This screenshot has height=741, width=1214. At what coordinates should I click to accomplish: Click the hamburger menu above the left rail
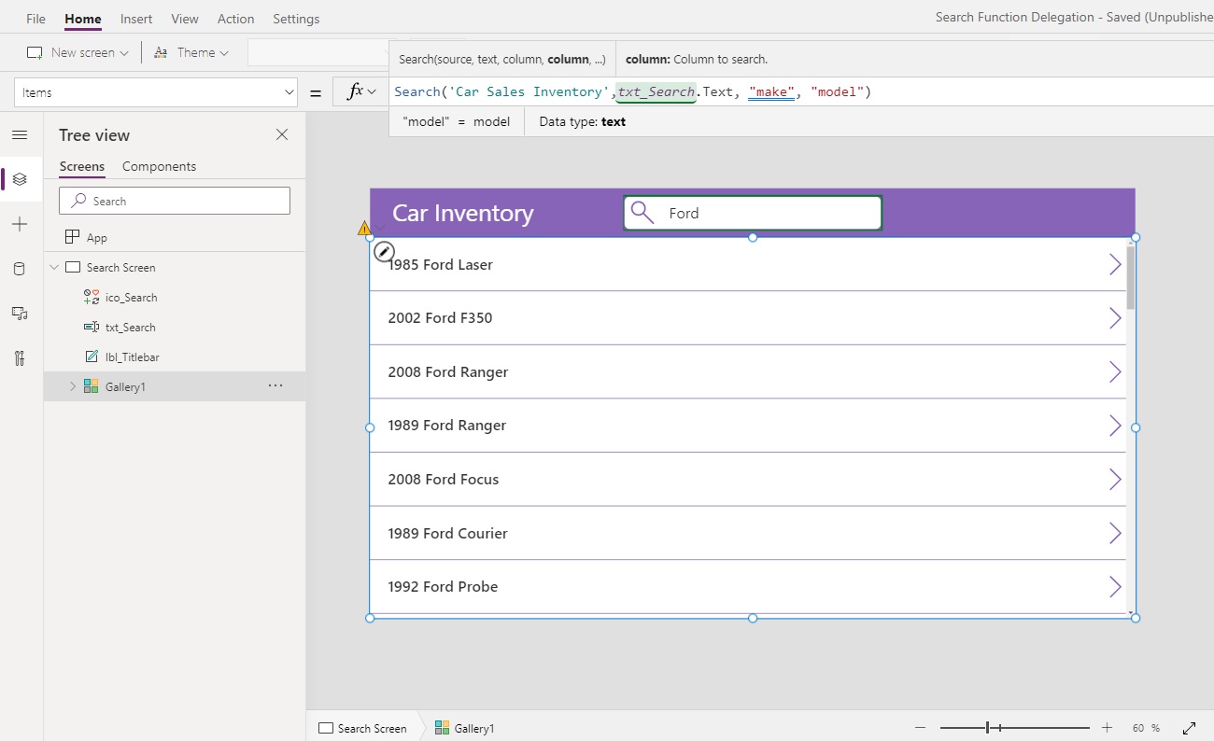20,134
